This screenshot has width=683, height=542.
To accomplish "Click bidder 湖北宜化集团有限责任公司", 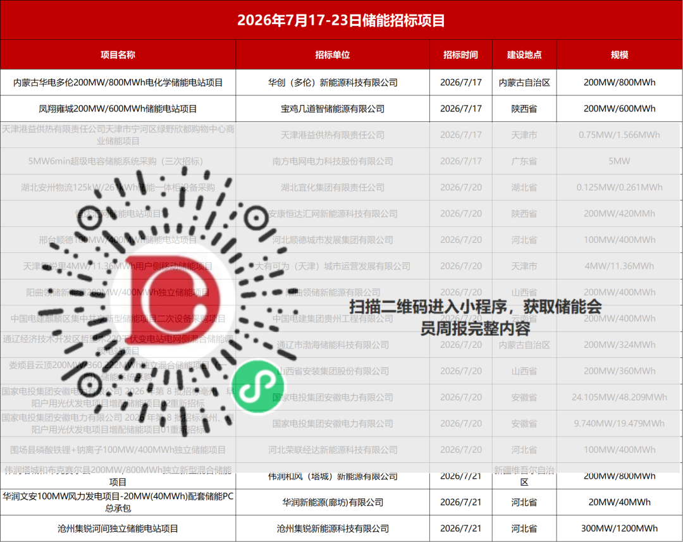I will (333, 187).
